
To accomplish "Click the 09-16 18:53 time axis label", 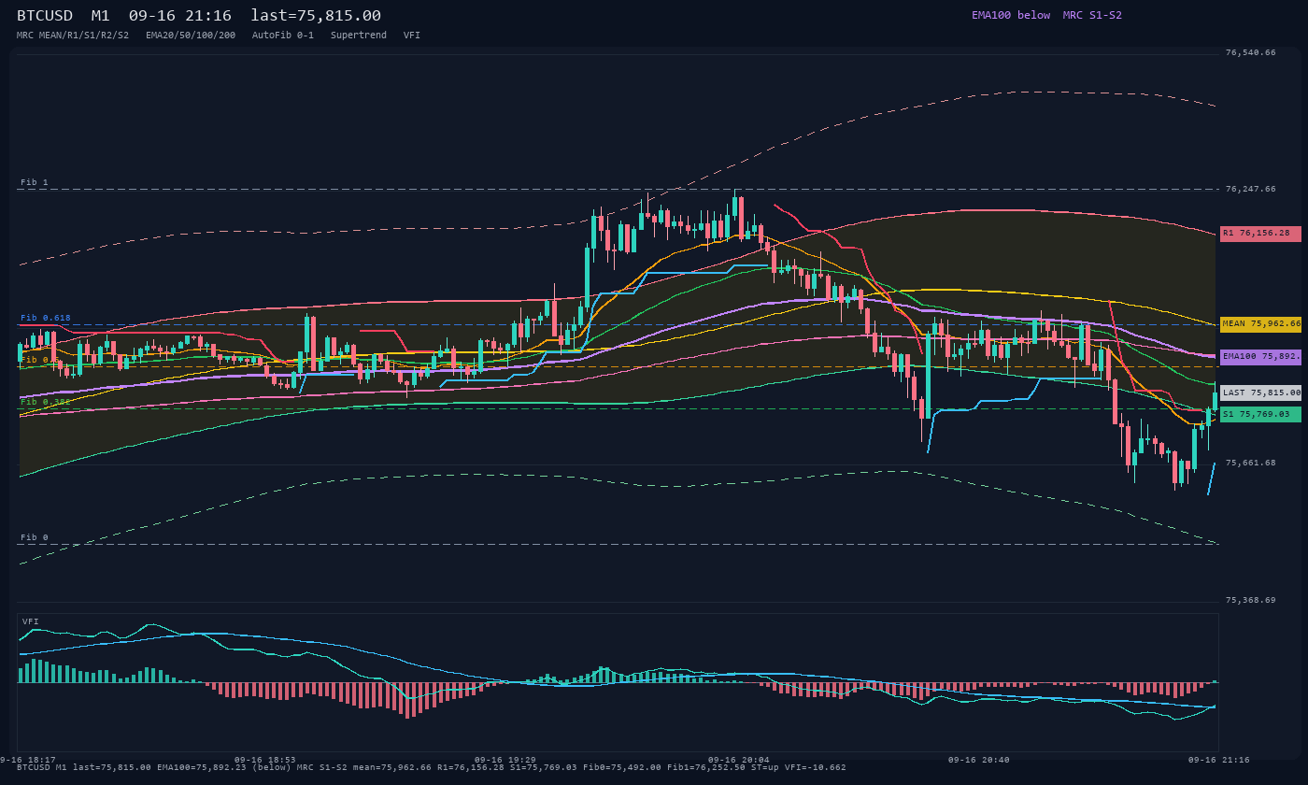I will click(x=265, y=760).
